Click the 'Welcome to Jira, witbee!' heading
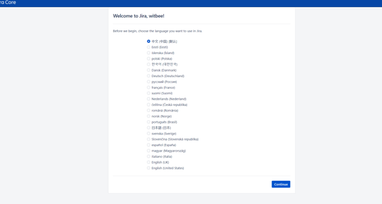The image size is (382, 204). pyautogui.click(x=139, y=16)
